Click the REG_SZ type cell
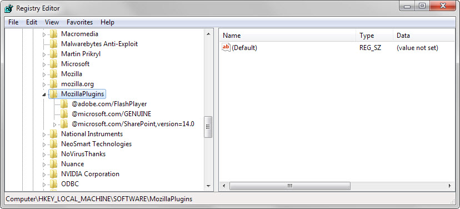Viewport: 460px width, 209px height. pyautogui.click(x=370, y=48)
